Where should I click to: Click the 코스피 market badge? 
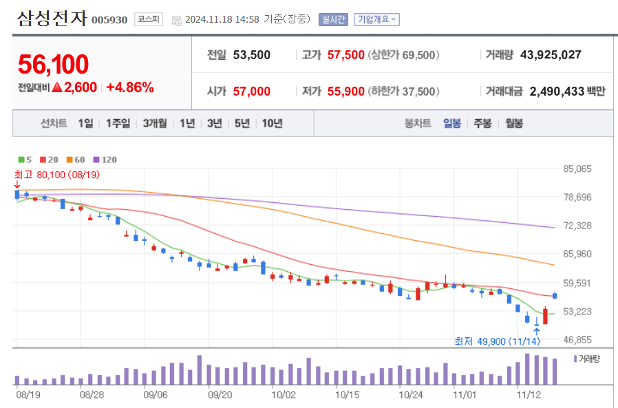[x=149, y=19]
